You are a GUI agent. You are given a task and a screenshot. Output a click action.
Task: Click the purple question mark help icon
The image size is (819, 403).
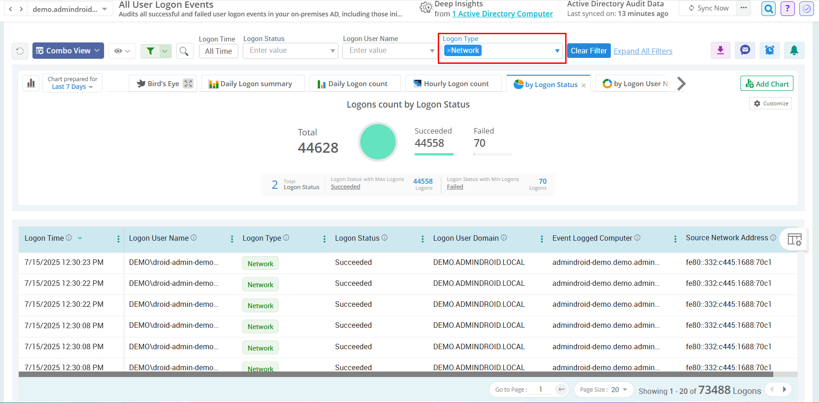click(787, 8)
